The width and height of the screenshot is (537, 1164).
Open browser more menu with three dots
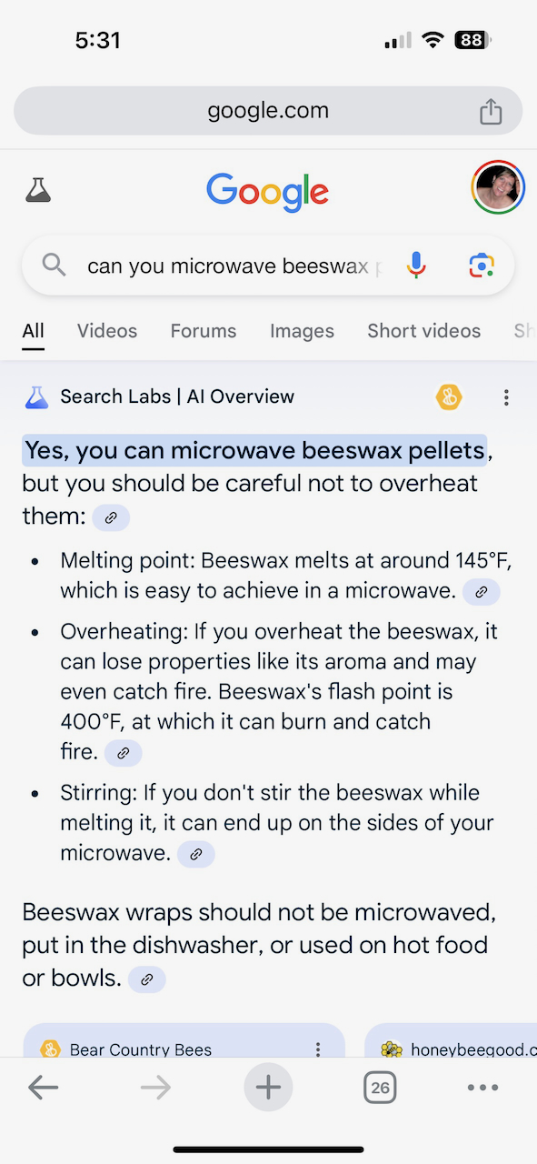tap(482, 1088)
